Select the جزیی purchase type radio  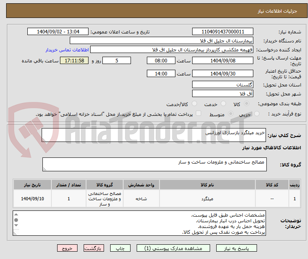pyautogui.click(x=257, y=114)
